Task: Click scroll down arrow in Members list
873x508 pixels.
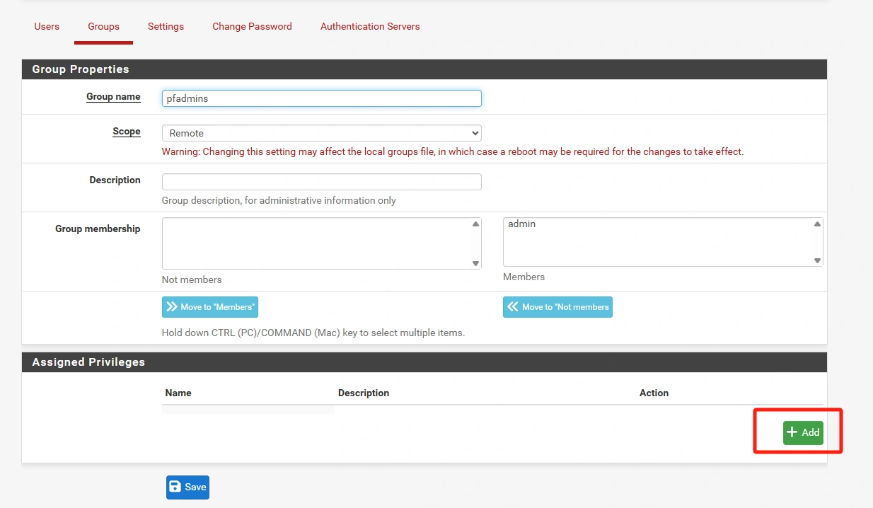Action: [x=817, y=260]
